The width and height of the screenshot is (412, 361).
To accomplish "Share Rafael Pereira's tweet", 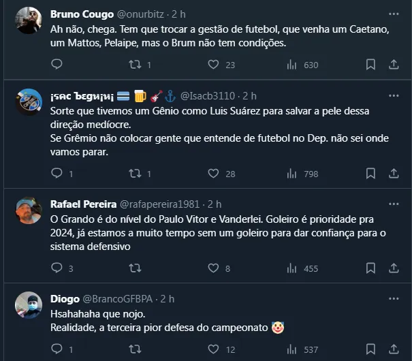I will click(x=394, y=268).
